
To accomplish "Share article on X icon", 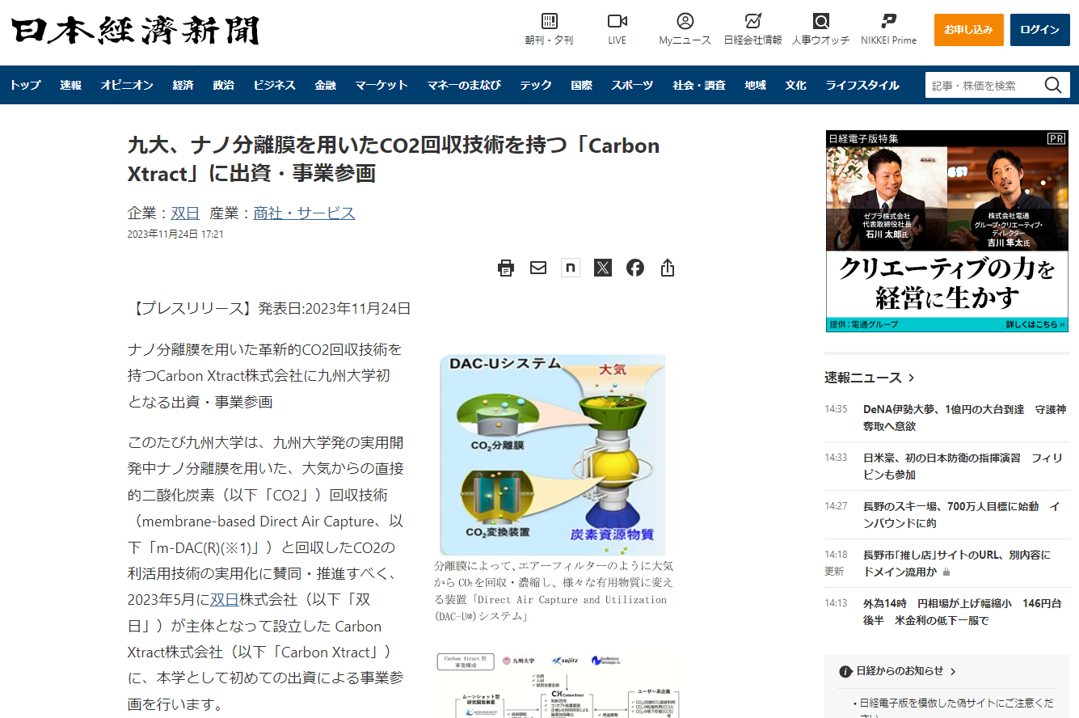I will pos(603,268).
